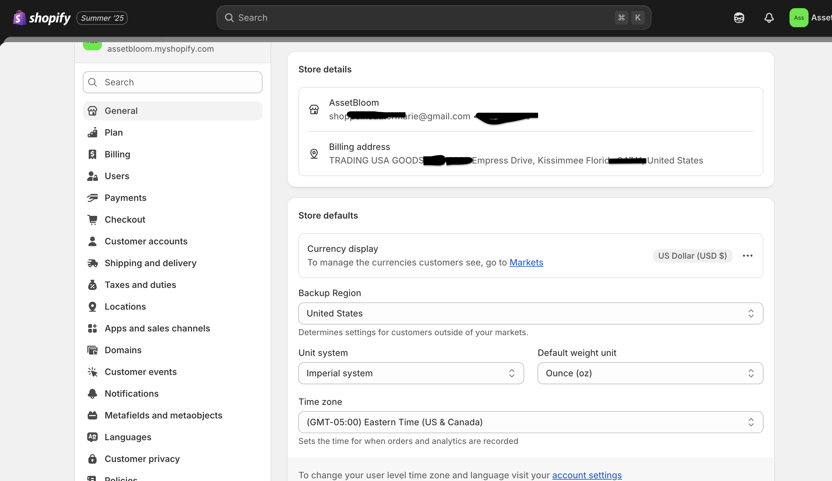Click the settings sidebar Search field
This screenshot has height=481, width=832.
(173, 82)
